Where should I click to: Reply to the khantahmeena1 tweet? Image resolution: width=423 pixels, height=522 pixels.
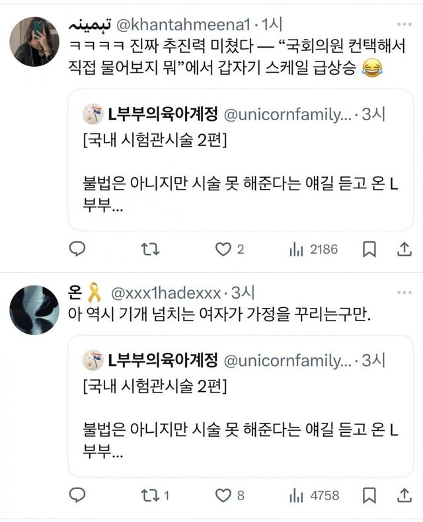pos(77,249)
